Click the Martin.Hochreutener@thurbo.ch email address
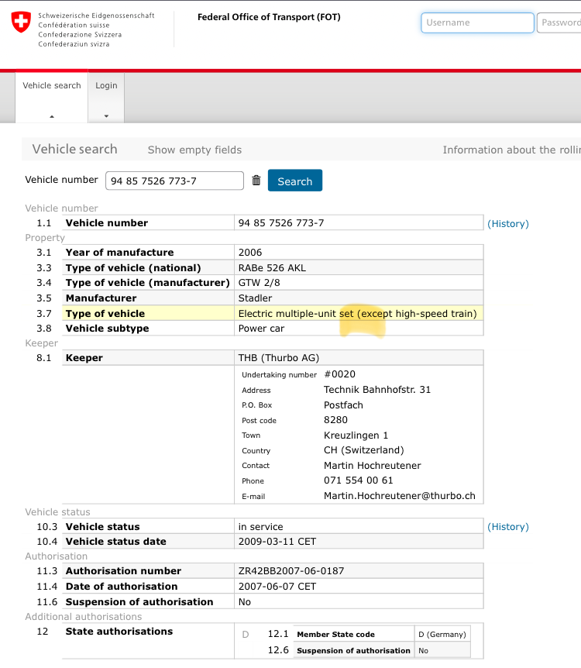This screenshot has width=581, height=668. click(x=399, y=496)
